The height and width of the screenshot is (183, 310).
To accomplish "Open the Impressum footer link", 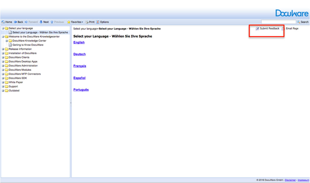I will [x=303, y=180].
